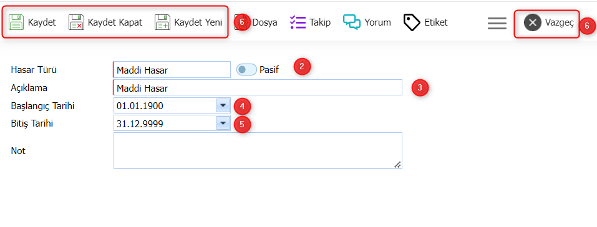Click the Kaydet Yeni save-and-new icon
Screen dimensions: 597x227
click(163, 22)
